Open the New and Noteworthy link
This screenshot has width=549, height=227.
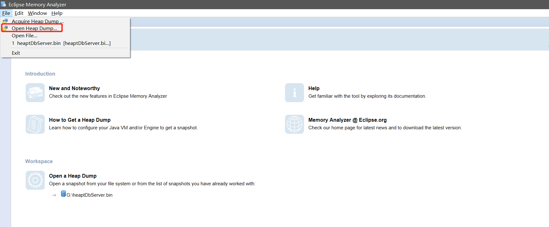coord(74,89)
